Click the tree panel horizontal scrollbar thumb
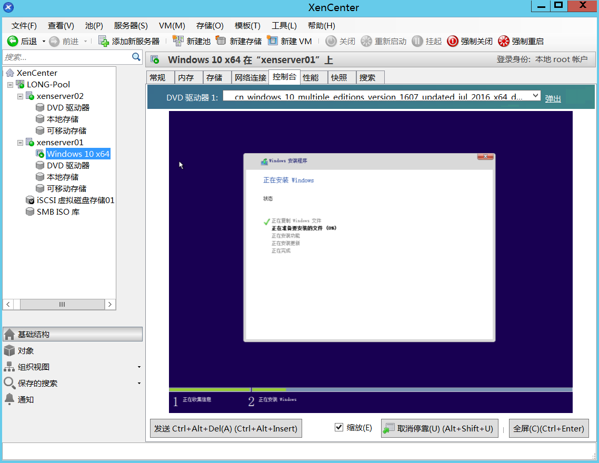The image size is (599, 463). [x=62, y=304]
